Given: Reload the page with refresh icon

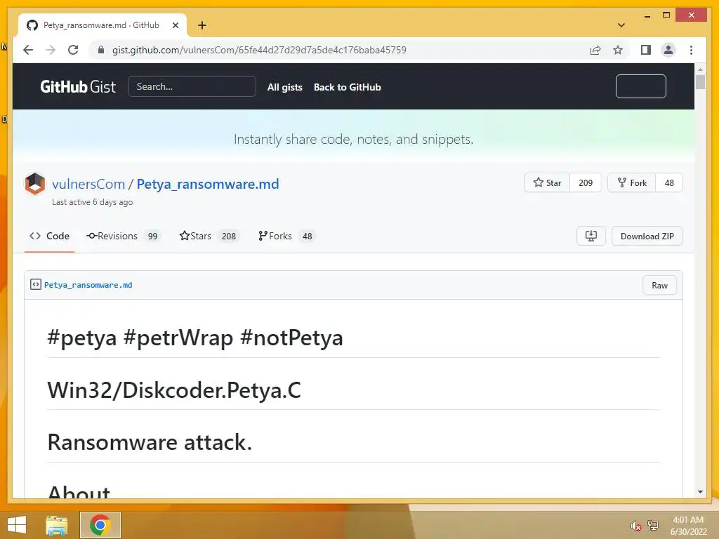Looking at the screenshot, I should coord(73,50).
